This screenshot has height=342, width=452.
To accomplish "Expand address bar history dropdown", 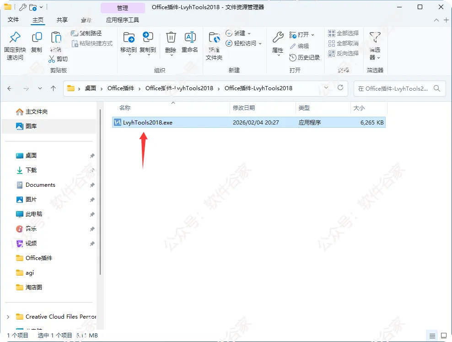I will point(326,87).
